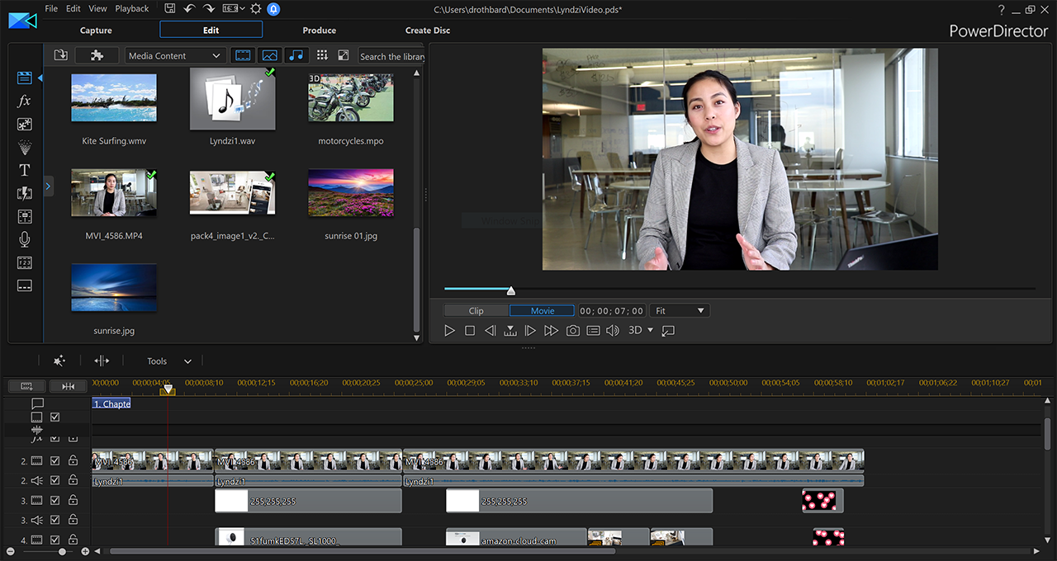
Task: Open the View menu
Action: [x=97, y=8]
